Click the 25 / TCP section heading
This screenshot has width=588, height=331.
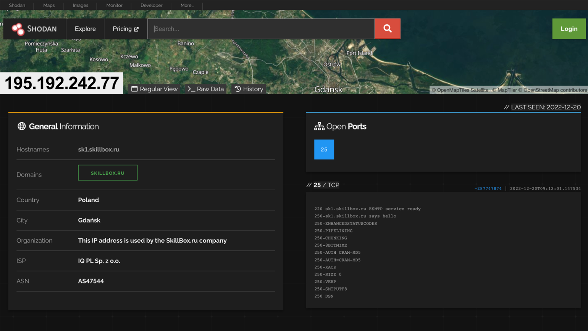click(x=323, y=185)
